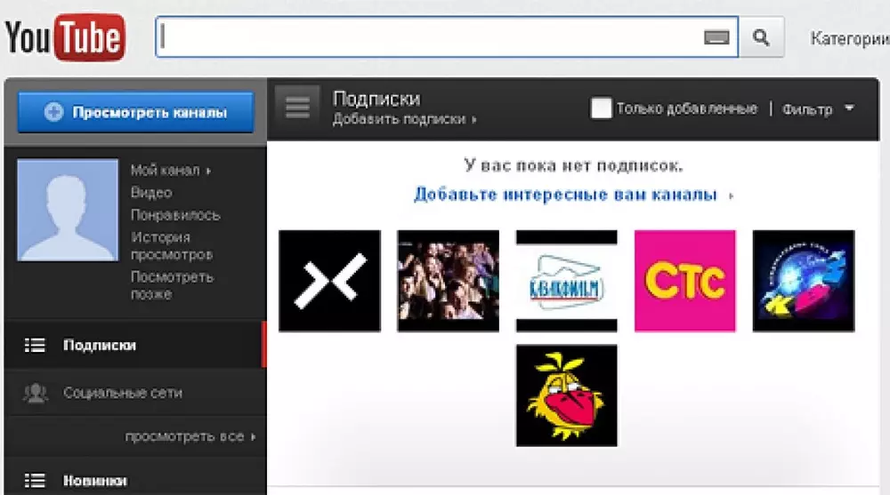Open История просмотров link
The width and height of the screenshot is (890, 495).
(x=172, y=246)
